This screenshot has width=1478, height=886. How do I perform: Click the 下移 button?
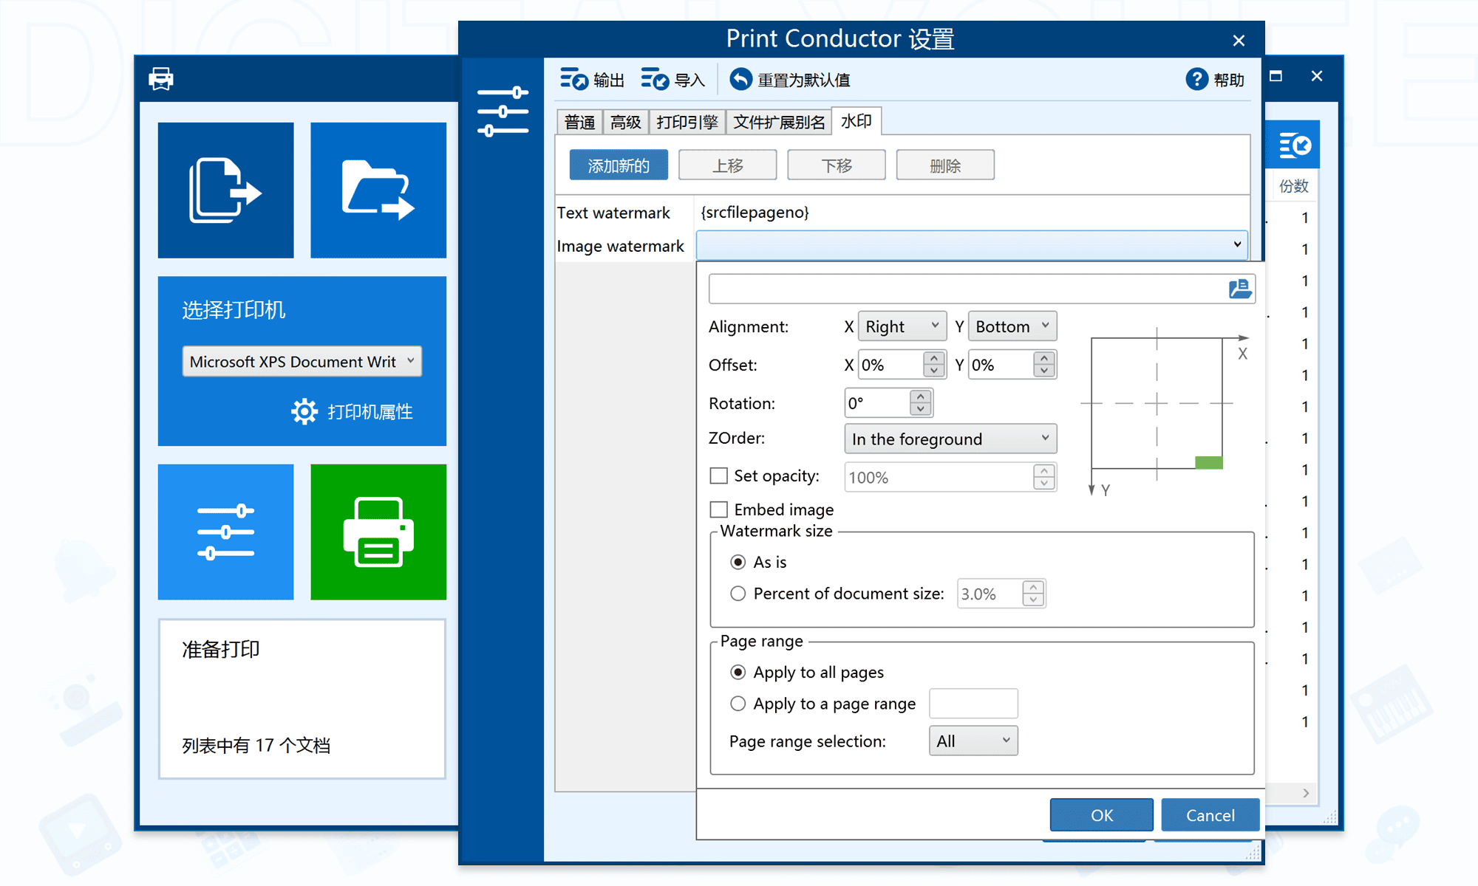[x=837, y=165]
